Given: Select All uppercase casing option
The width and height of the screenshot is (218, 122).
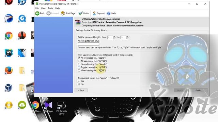Looking at the screenshot, I should pyautogui.click(x=79, y=61).
